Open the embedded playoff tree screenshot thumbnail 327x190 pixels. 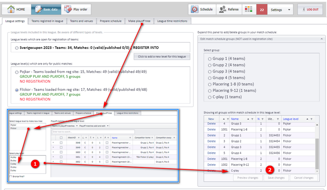[93, 146]
